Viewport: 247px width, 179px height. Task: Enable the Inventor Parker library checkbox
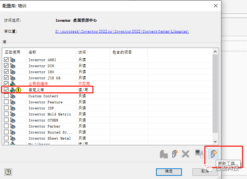click(6, 126)
